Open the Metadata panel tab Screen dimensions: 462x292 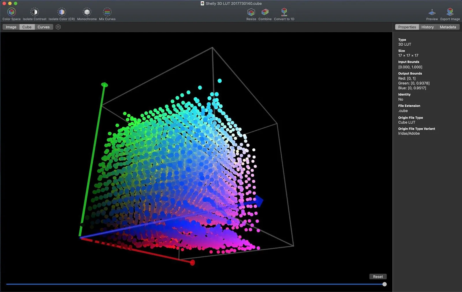[448, 27]
